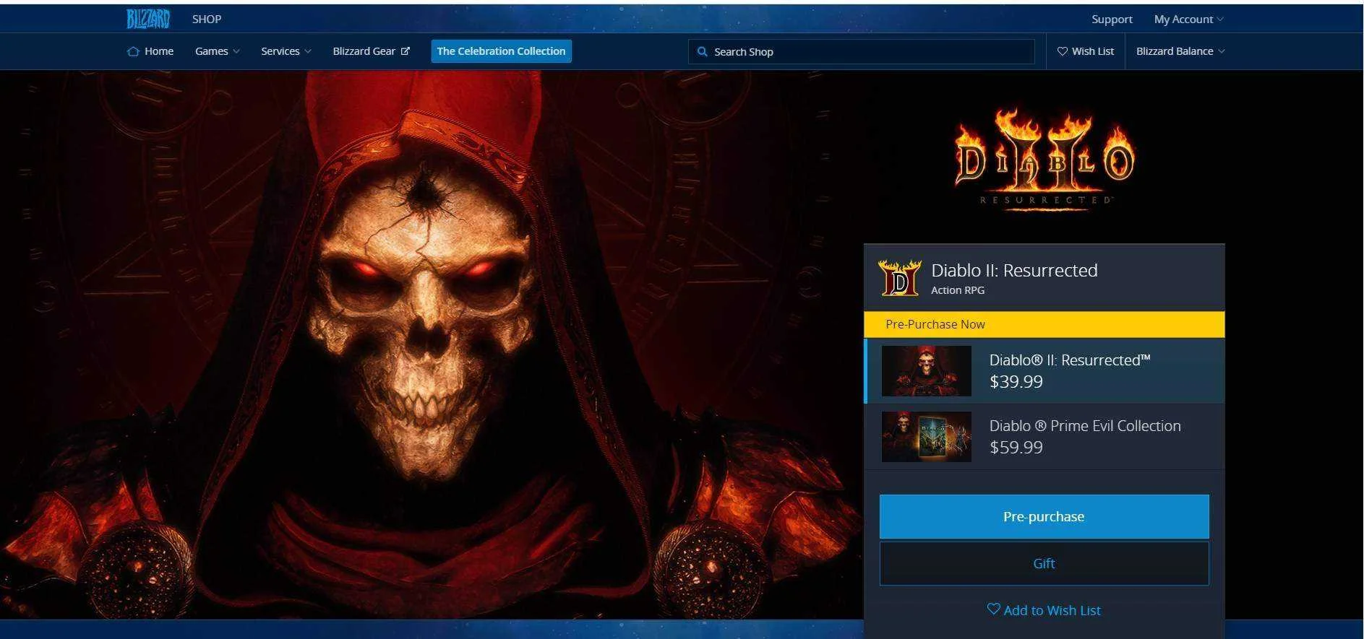
Task: Click the search magnifier icon
Action: tap(702, 52)
